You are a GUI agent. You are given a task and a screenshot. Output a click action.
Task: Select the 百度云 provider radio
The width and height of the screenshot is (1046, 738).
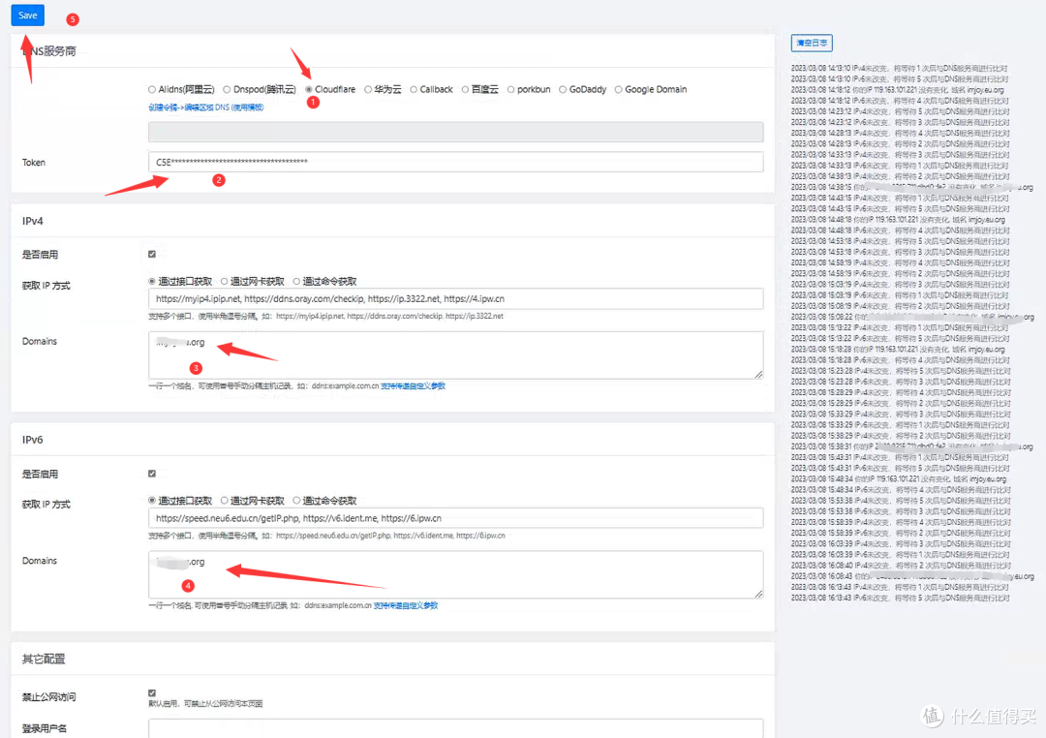(x=466, y=89)
